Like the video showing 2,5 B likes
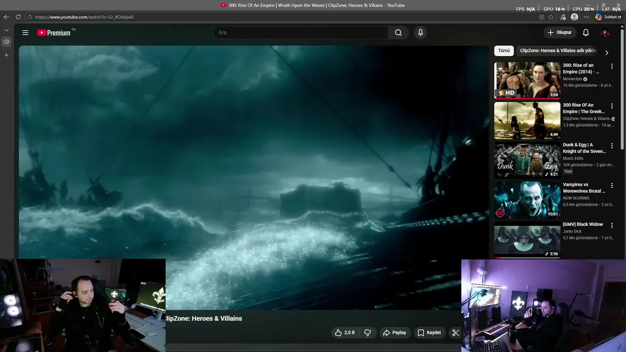Image resolution: width=626 pixels, height=352 pixels. coord(345,333)
